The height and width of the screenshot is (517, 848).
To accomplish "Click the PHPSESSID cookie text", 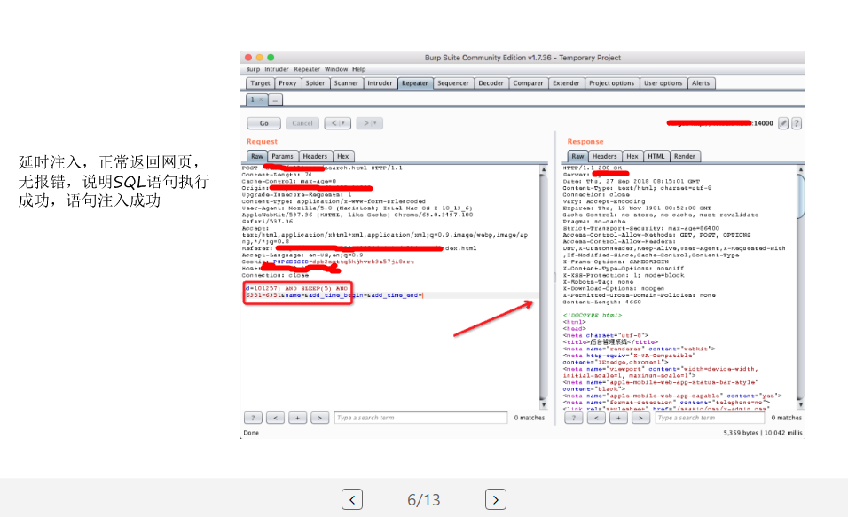I will [x=343, y=262].
